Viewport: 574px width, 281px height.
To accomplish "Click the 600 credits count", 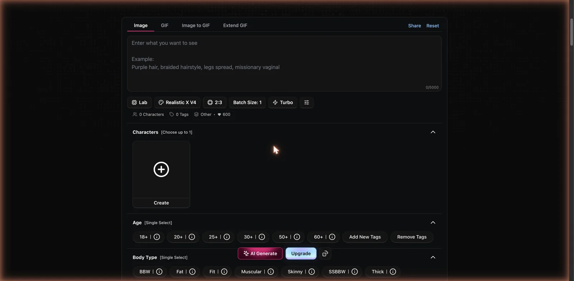I will pos(224,114).
